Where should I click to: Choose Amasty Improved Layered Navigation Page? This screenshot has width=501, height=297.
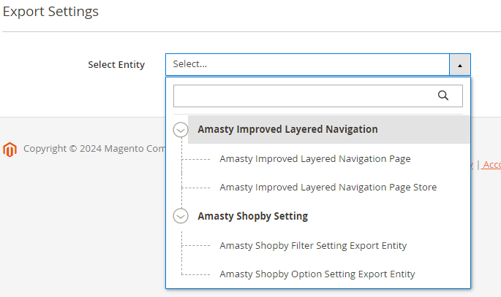[315, 158]
